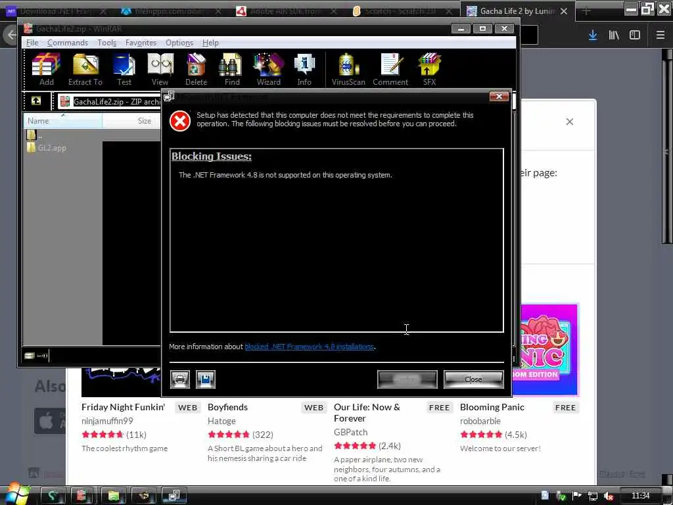Open the View icon in WinRAR toolbar
The width and height of the screenshot is (673, 505).
(160, 70)
